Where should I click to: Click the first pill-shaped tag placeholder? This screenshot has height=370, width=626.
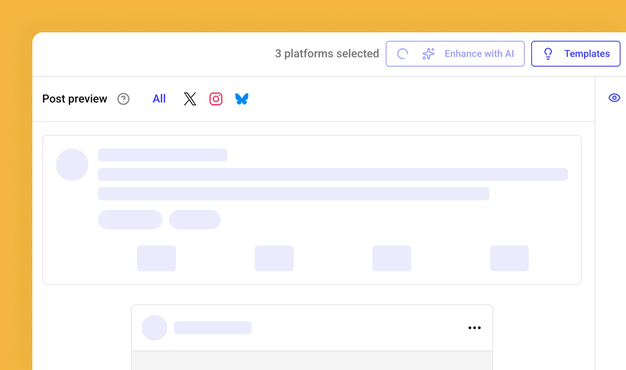pyautogui.click(x=130, y=219)
